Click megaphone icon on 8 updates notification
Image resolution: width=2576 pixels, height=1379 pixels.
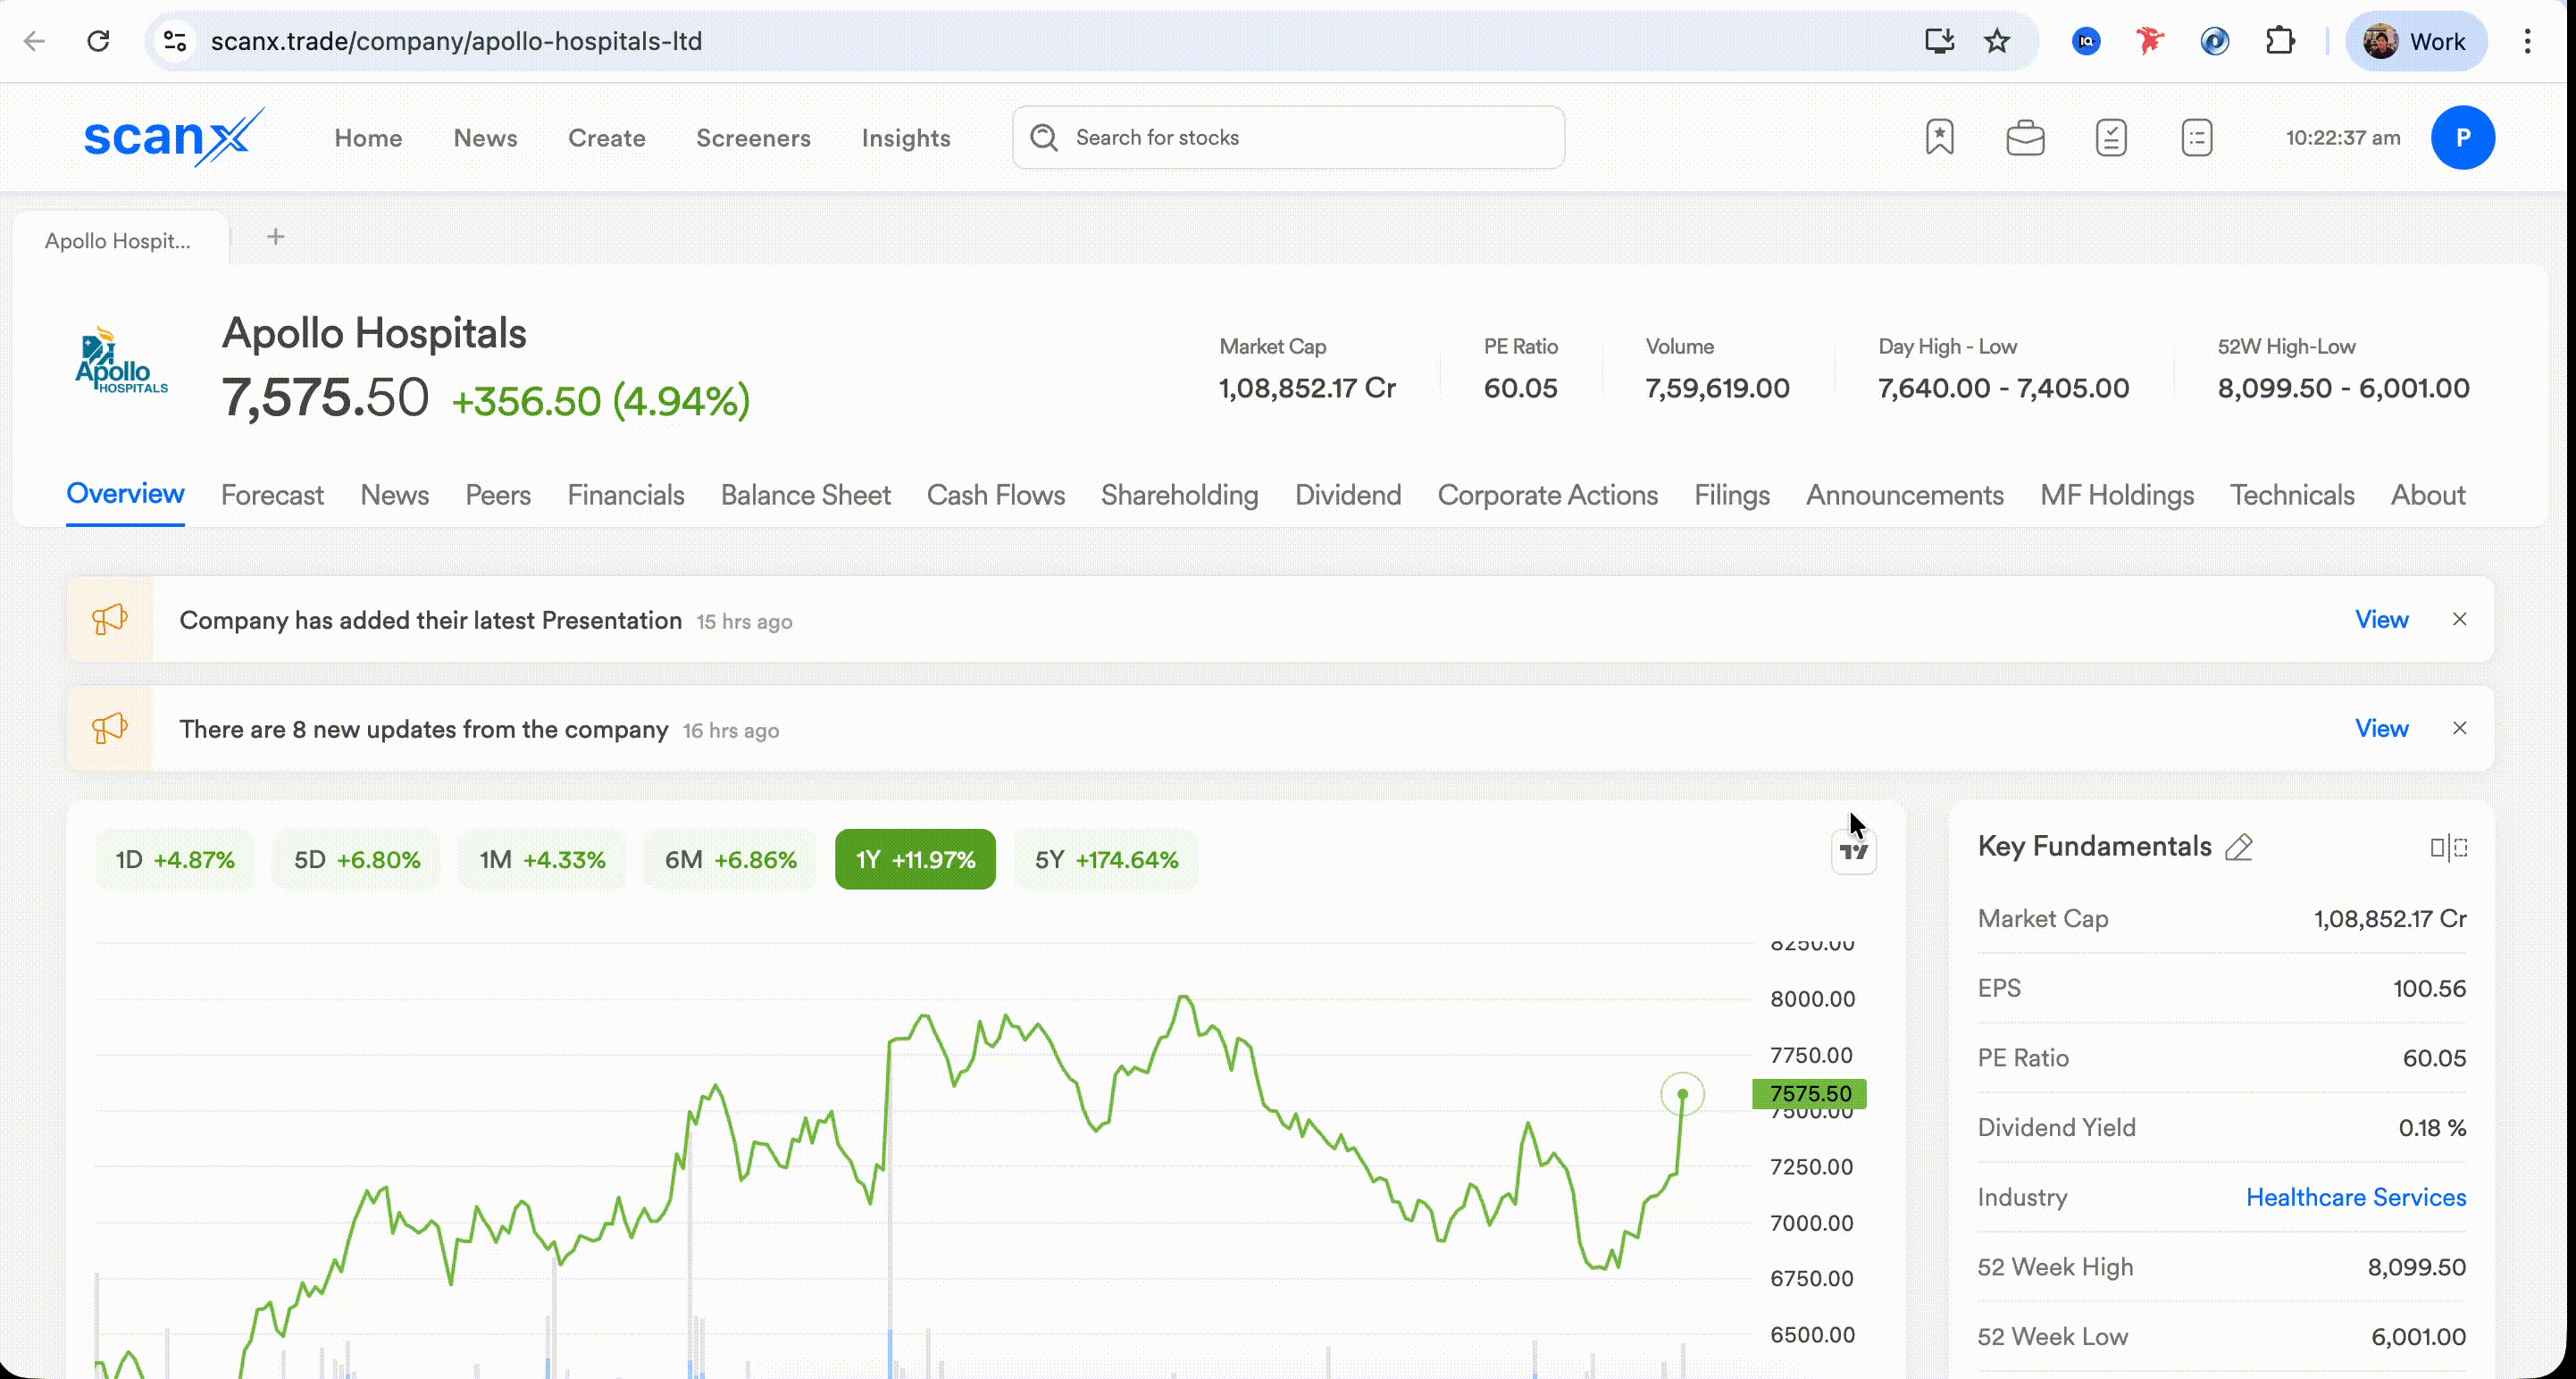[x=110, y=728]
